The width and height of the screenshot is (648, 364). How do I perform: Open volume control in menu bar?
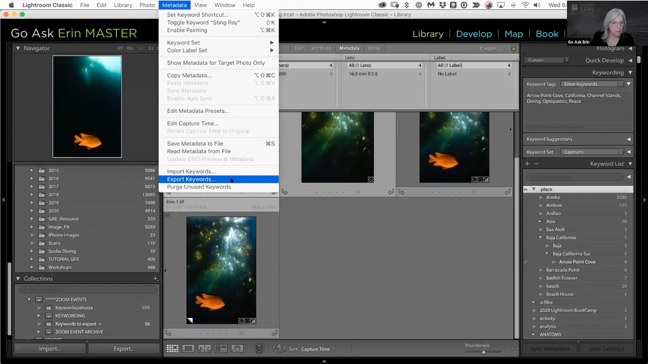pyautogui.click(x=537, y=5)
